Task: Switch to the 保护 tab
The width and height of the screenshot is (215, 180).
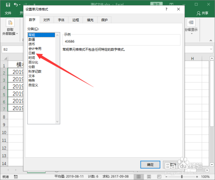Action: click(104, 20)
